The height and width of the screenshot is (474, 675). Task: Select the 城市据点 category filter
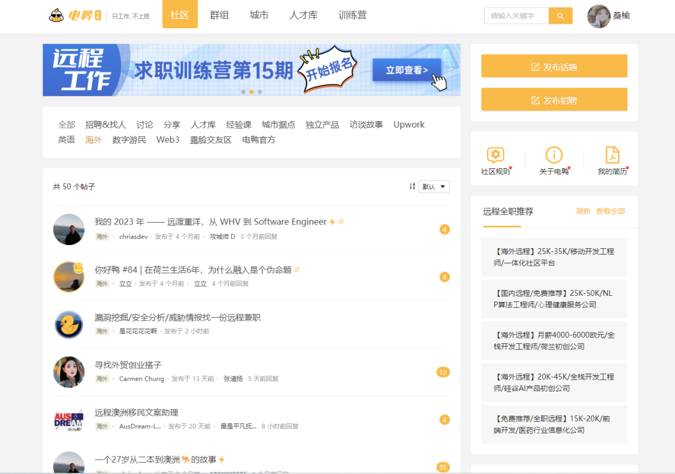[279, 125]
